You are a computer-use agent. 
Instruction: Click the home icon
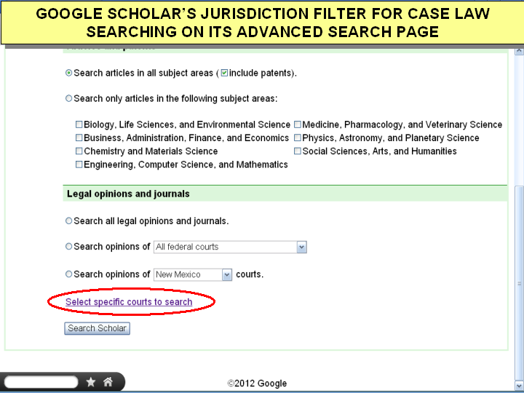(x=108, y=381)
